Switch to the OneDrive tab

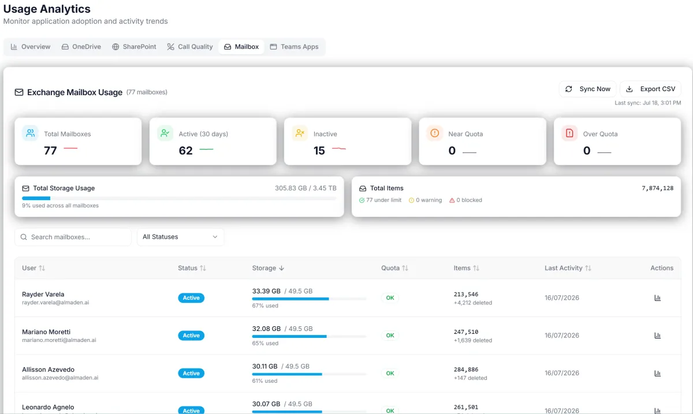point(81,47)
